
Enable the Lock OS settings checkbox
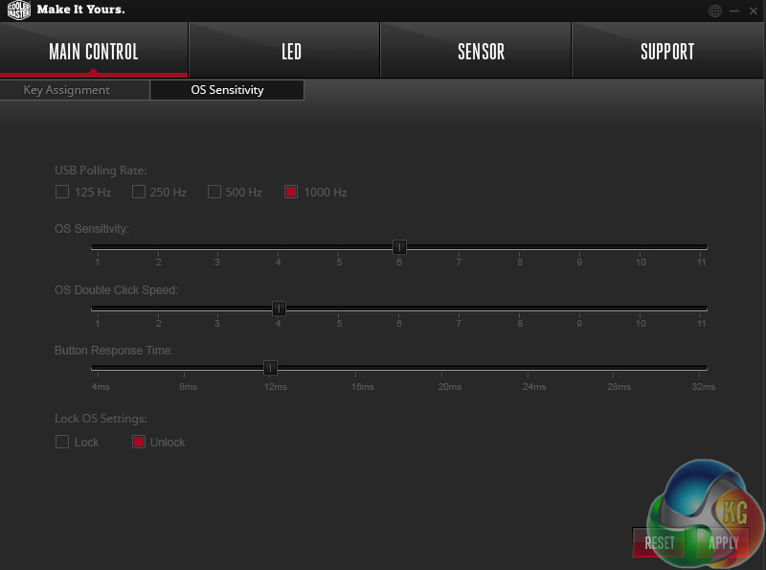coord(62,442)
